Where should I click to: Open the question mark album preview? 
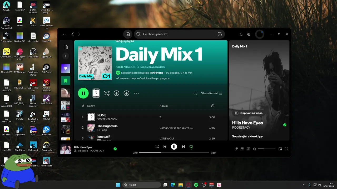pyautogui.click(x=96, y=93)
